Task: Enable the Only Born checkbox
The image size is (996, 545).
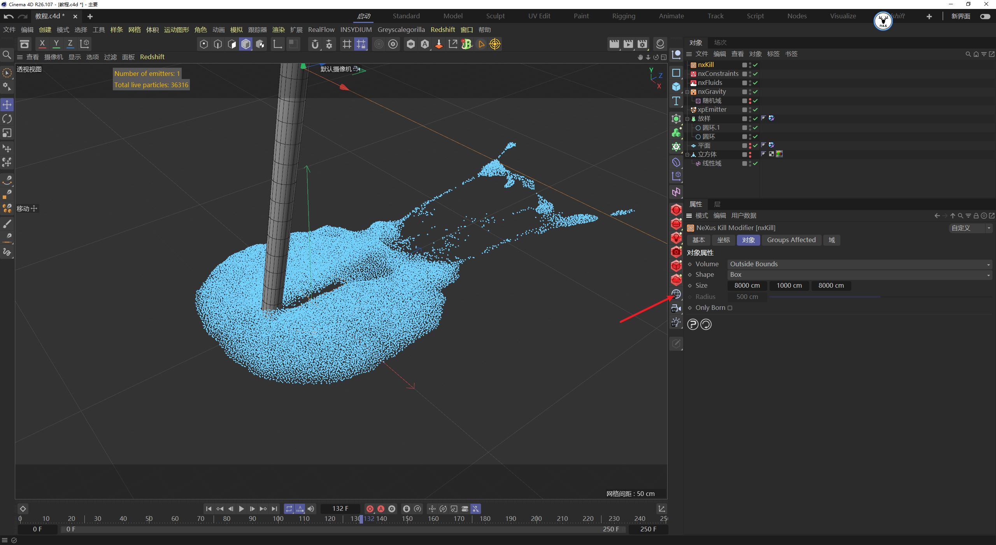Action: [x=730, y=308]
